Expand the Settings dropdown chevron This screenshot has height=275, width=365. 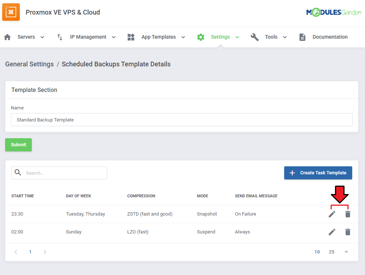237,37
